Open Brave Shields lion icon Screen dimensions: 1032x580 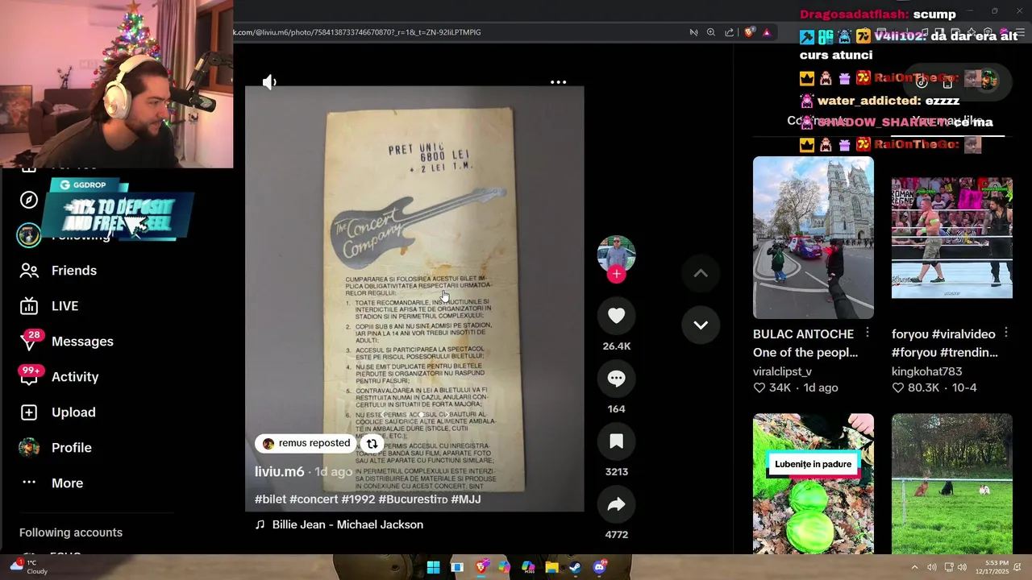tap(750, 33)
